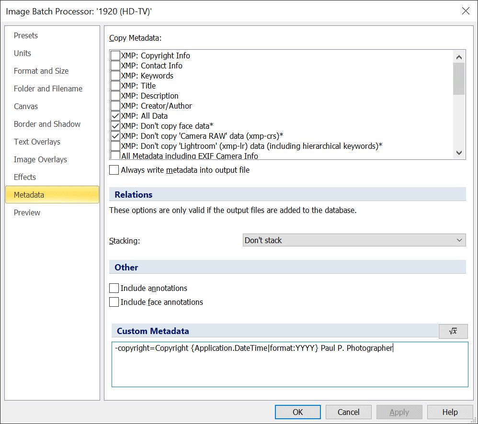Uncheck XMP: All Data
This screenshot has width=478, height=424.
click(x=115, y=116)
